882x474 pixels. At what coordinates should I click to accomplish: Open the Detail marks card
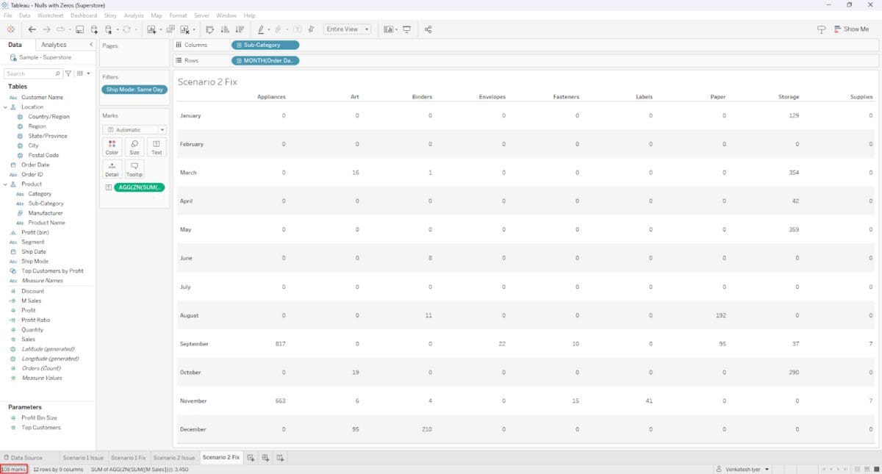(x=112, y=169)
